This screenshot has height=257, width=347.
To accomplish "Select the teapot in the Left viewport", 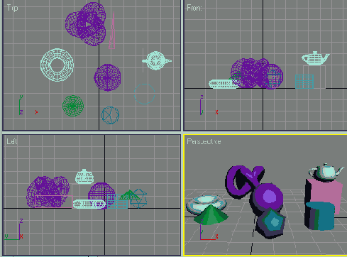I will click(84, 177).
